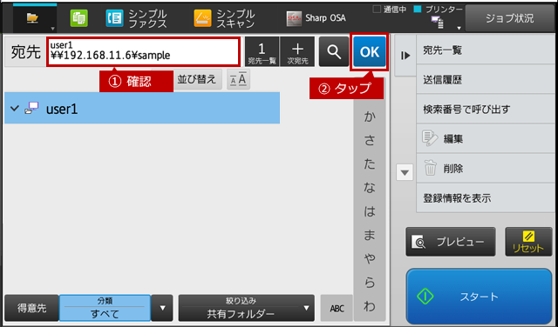Open Simple Scan (シンプルスキャン) mode
The width and height of the screenshot is (558, 327).
coord(225,18)
